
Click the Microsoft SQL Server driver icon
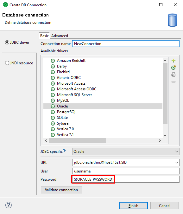point(53,95)
